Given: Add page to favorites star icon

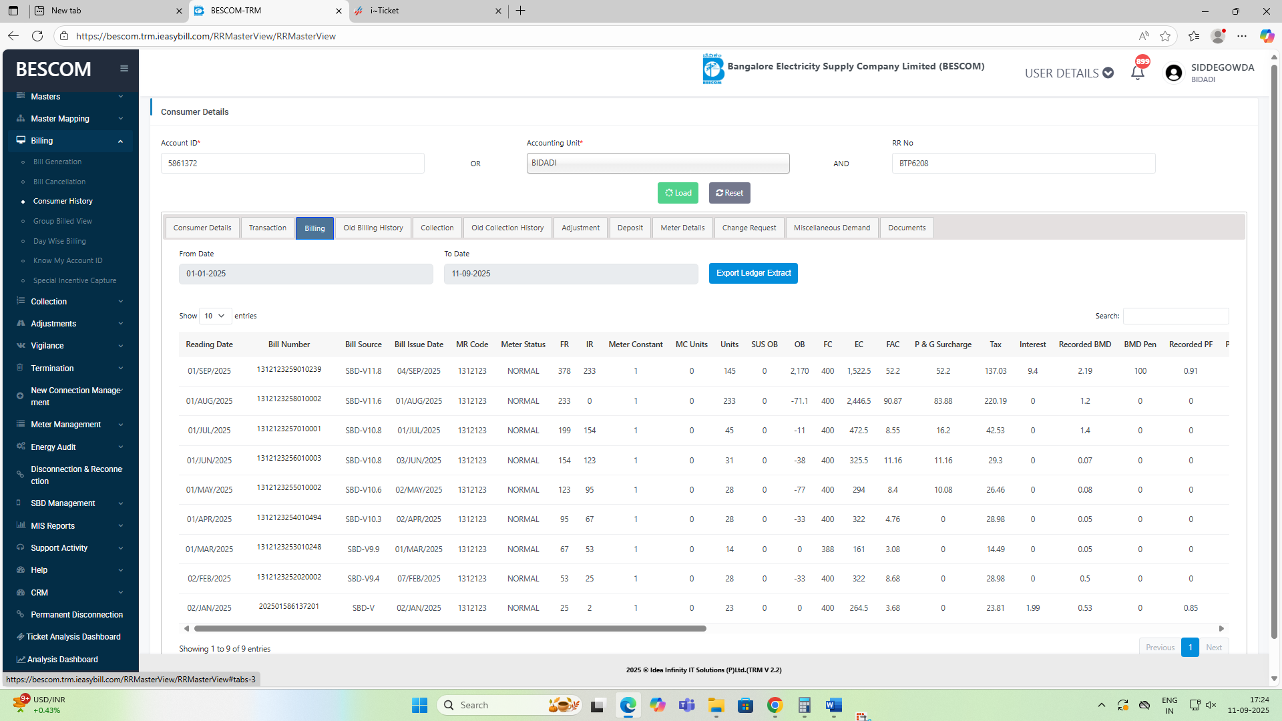Looking at the screenshot, I should click(1165, 36).
